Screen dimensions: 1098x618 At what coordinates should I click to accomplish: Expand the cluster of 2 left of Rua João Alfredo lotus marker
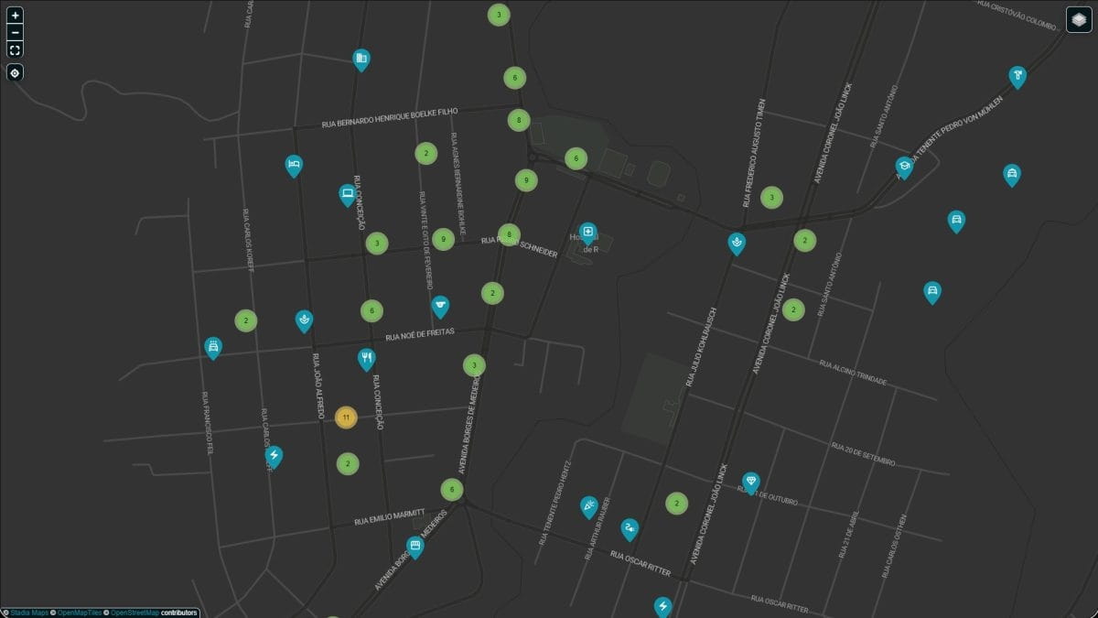pos(245,320)
